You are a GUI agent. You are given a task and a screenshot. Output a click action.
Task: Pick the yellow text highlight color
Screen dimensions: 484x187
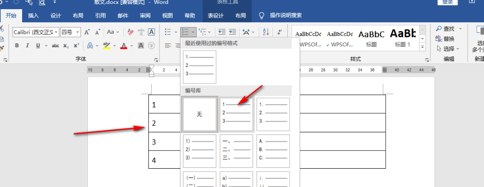click(107, 46)
